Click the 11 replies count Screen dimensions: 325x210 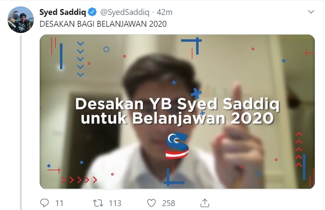59,203
